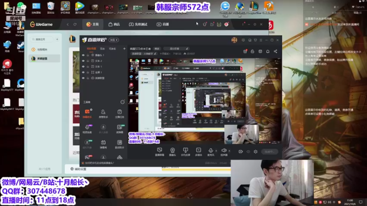Lock the 文本 2 source layer
The width and height of the screenshot is (367, 206).
88,61
